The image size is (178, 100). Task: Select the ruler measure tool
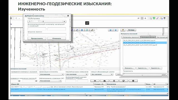coord(92,30)
